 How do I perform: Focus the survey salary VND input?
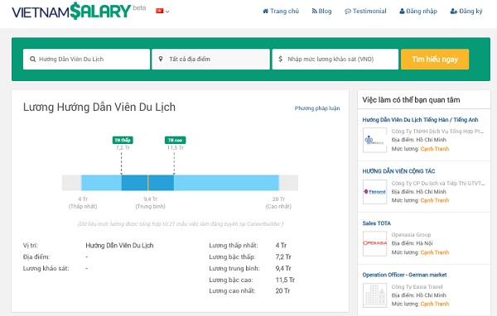click(x=335, y=60)
